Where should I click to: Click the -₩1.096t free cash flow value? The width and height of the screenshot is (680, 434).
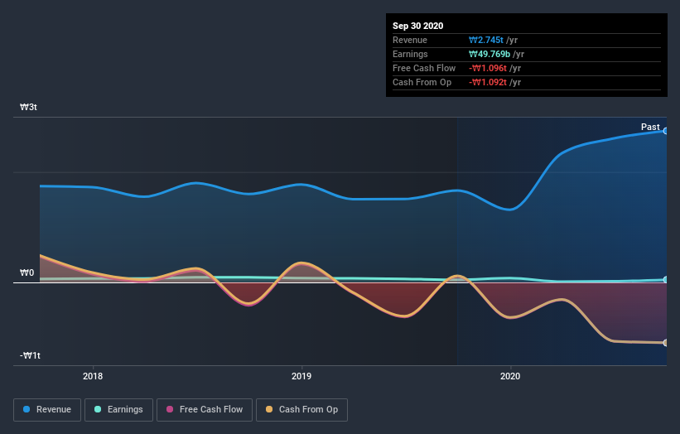[x=488, y=68]
